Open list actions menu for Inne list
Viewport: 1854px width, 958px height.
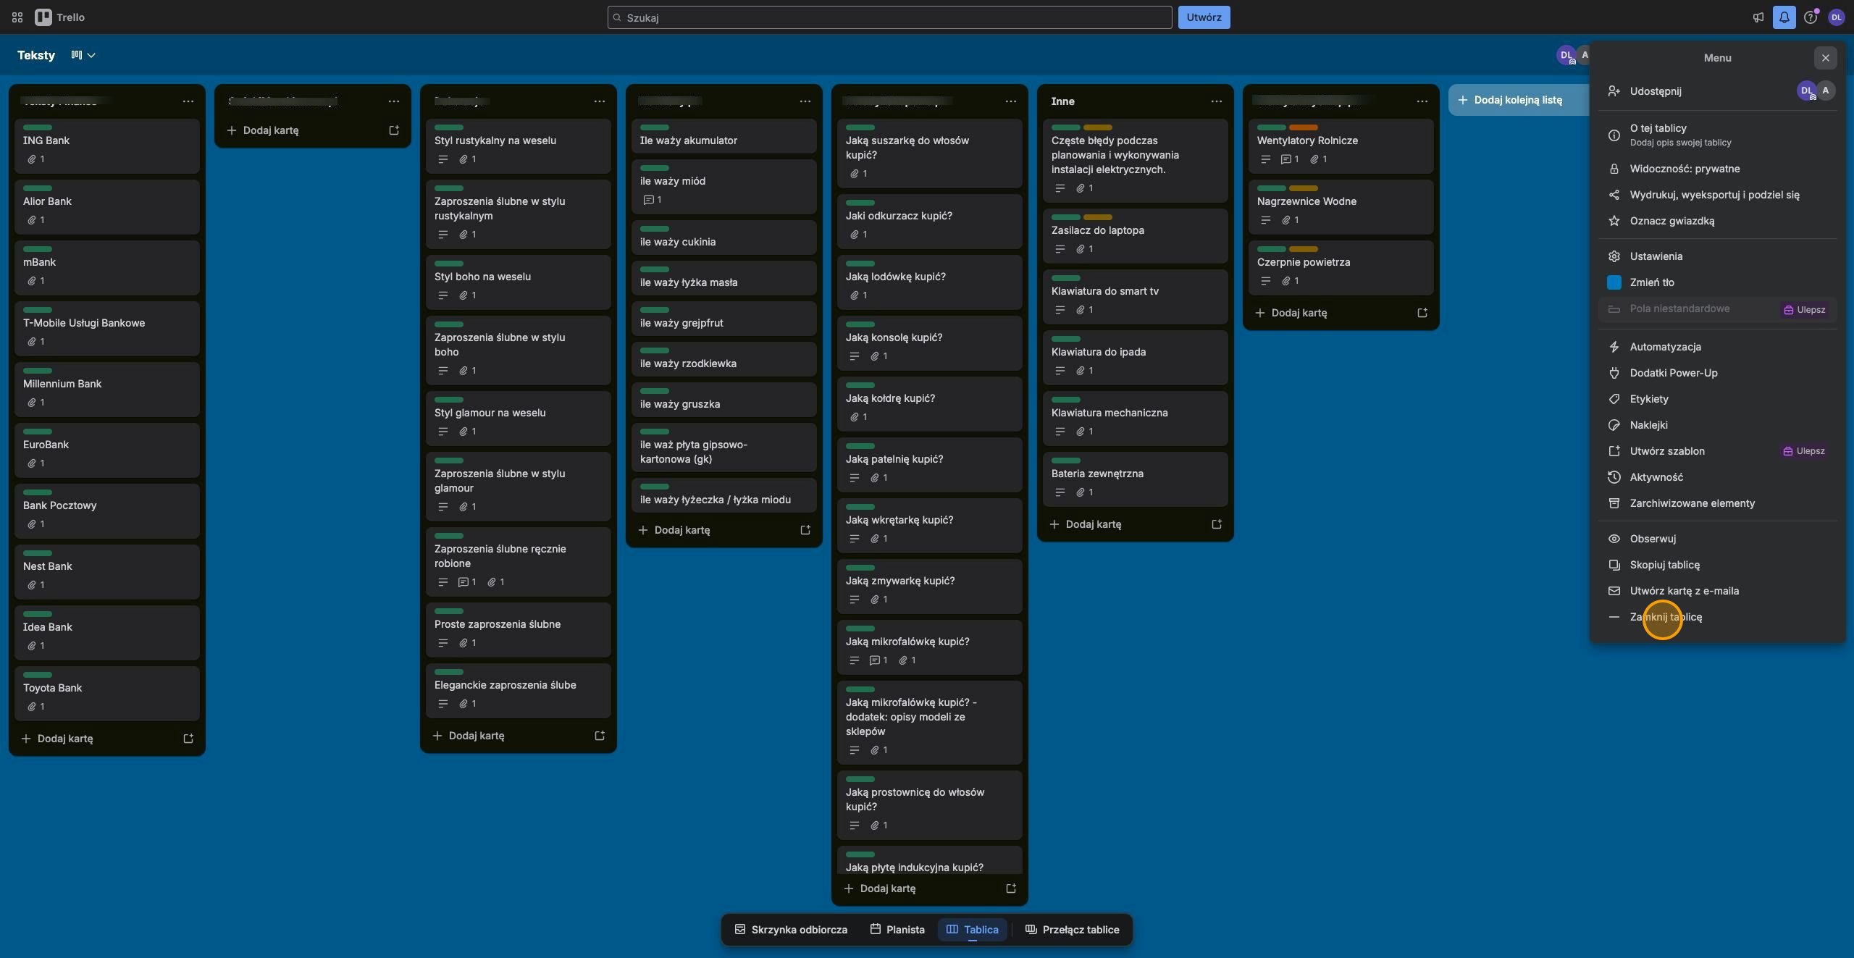(1217, 101)
